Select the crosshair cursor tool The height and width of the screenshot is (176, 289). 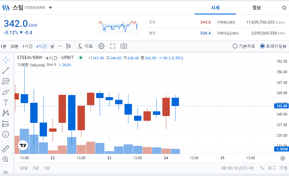coord(6,60)
